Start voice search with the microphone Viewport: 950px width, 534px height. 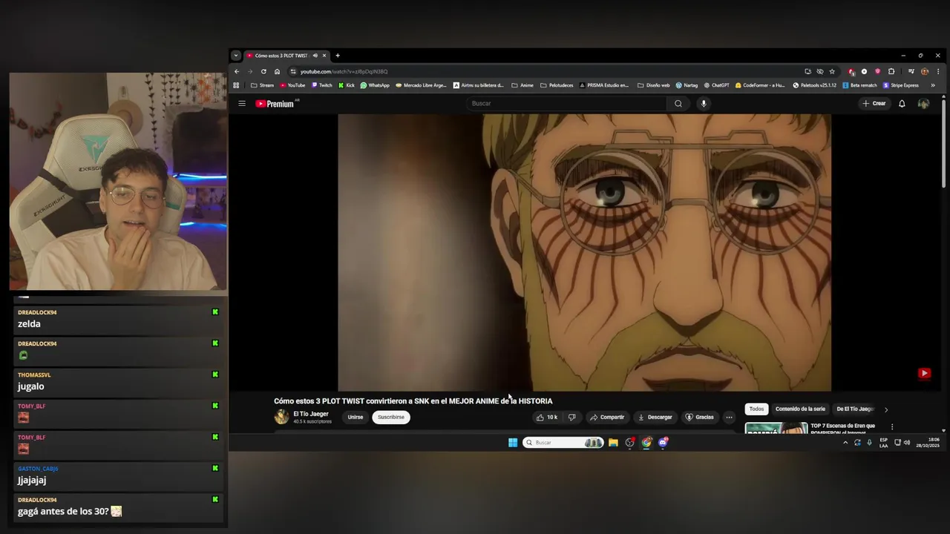point(704,103)
